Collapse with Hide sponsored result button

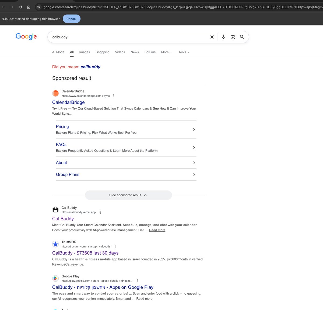[x=128, y=195]
